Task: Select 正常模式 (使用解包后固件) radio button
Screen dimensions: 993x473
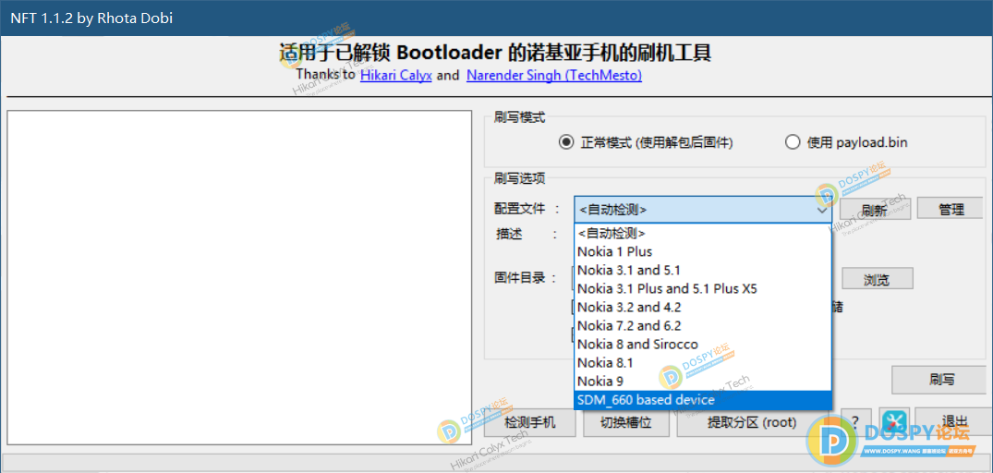Action: 646,142
